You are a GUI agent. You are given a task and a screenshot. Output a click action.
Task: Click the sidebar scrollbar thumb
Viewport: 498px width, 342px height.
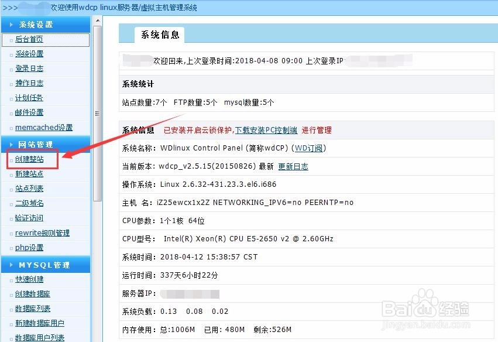tap(98, 113)
